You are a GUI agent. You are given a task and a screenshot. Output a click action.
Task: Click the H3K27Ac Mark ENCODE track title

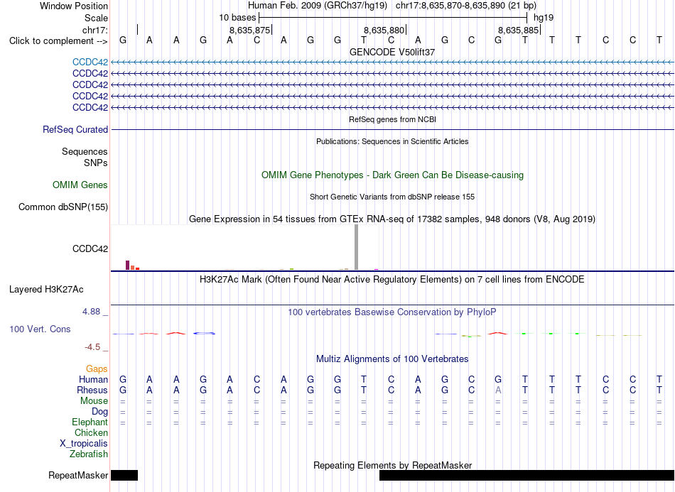(392, 280)
